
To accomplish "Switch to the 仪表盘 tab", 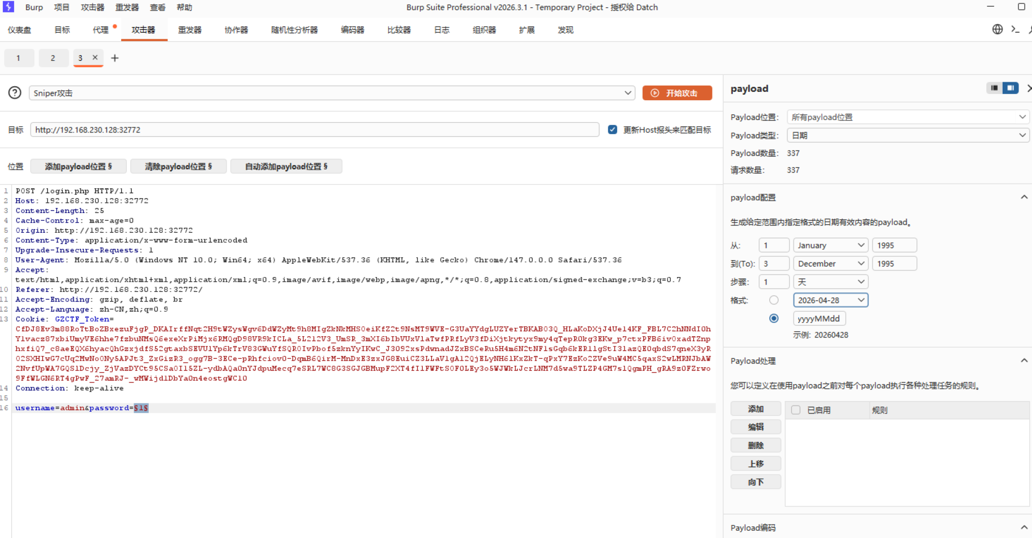I will pos(20,30).
